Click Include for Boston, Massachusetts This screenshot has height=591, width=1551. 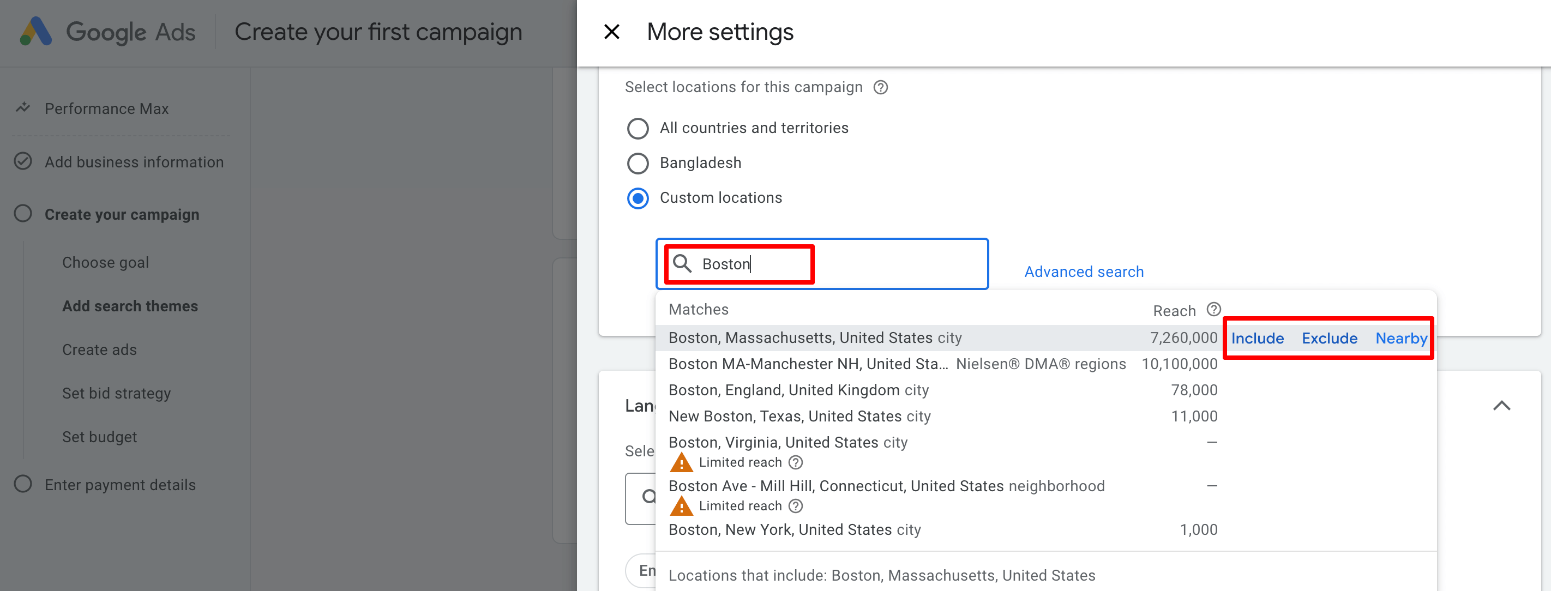[1257, 339]
